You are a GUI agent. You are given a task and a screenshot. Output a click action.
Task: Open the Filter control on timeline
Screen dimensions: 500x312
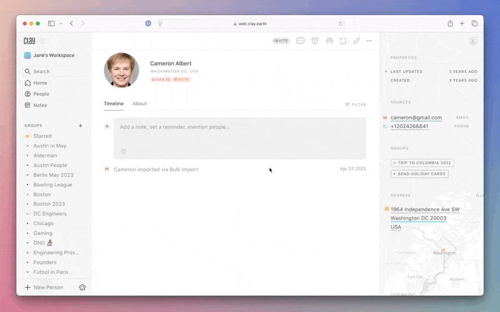coord(355,104)
